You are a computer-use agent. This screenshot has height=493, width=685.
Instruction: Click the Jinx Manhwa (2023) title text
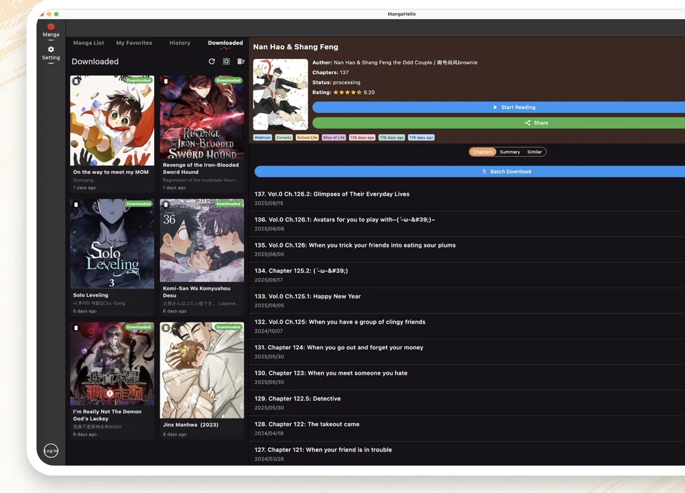point(190,425)
